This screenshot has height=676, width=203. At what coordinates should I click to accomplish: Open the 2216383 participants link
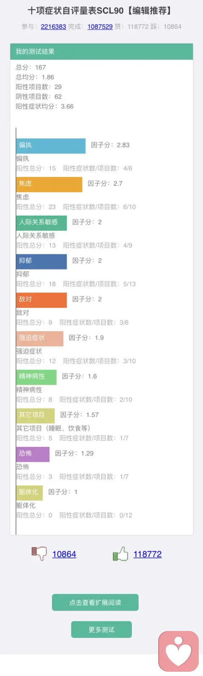click(53, 26)
